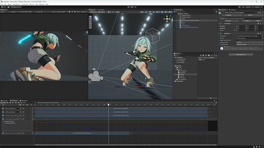Toggle the Static checkbox in Inspector
Viewport: 264px width, 148px height.
[256, 12]
